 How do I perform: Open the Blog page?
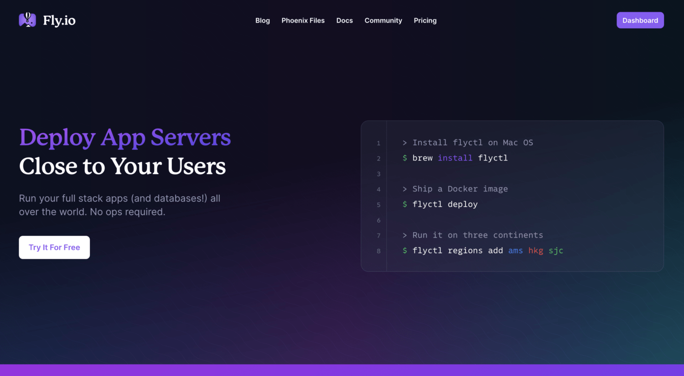pos(262,20)
